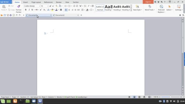Click the font color red A swatch
The image size is (185, 104).
point(56,10)
